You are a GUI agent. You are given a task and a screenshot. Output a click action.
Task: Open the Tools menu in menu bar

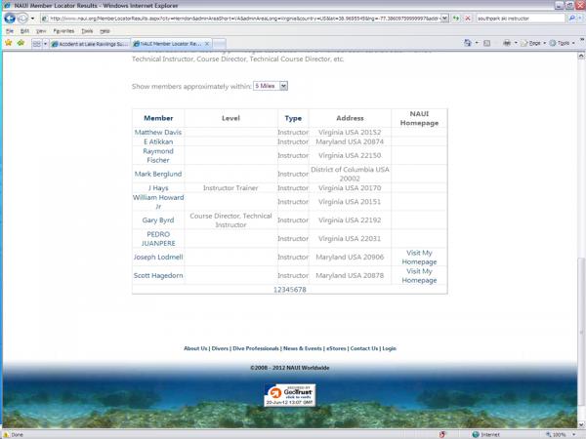pyautogui.click(x=87, y=31)
